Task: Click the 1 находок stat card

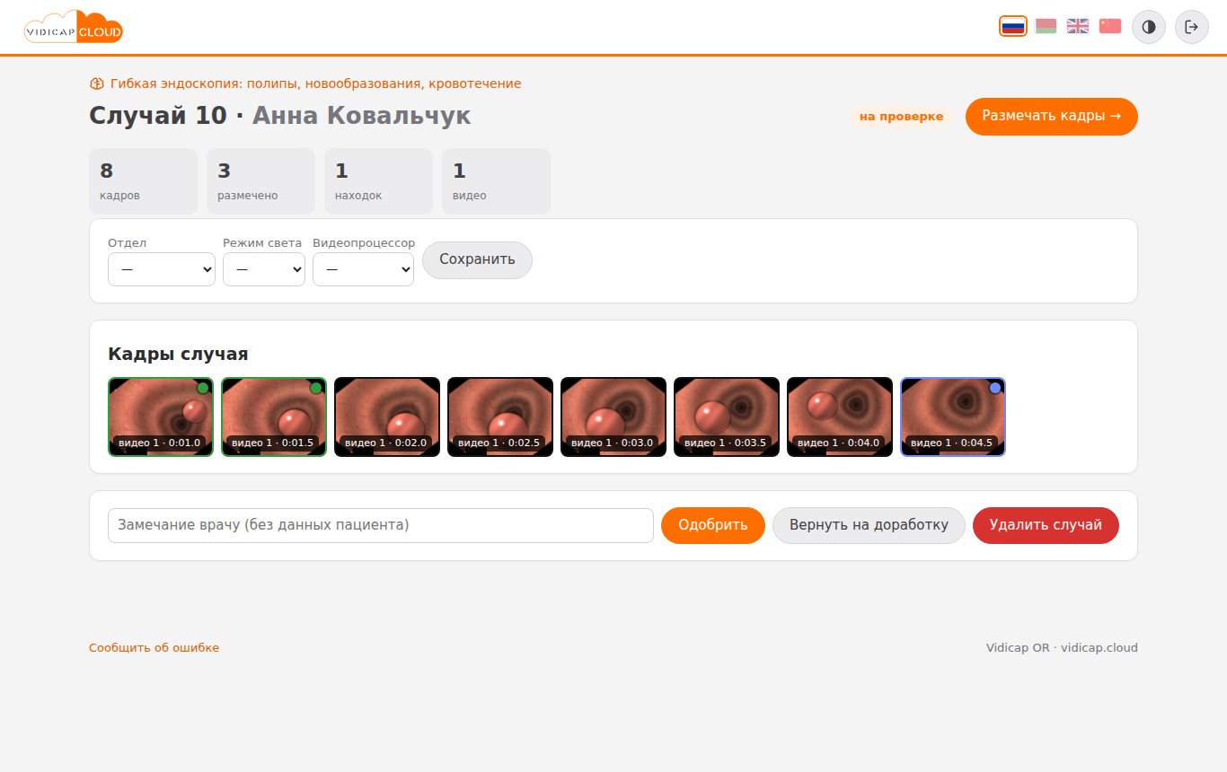Action: coord(378,181)
